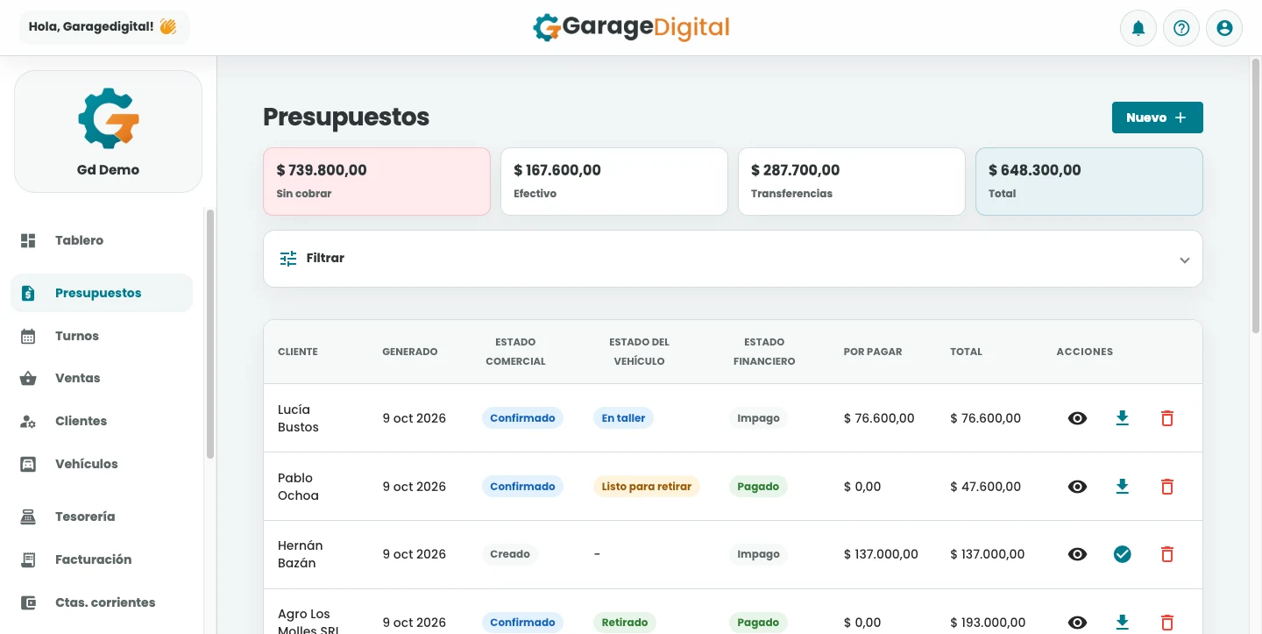
Task: Open Facturación in the sidebar
Action: tap(102, 559)
